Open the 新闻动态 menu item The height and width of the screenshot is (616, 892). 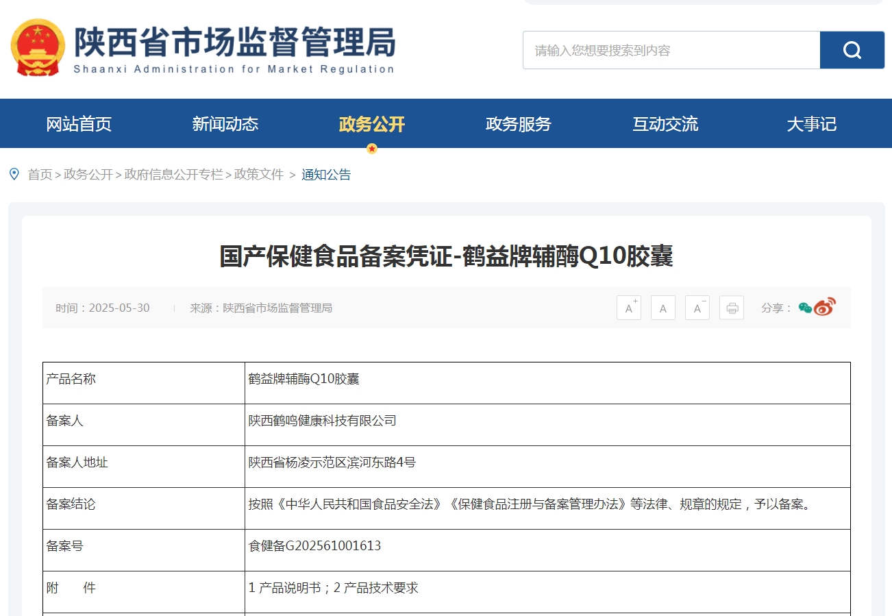(x=225, y=124)
